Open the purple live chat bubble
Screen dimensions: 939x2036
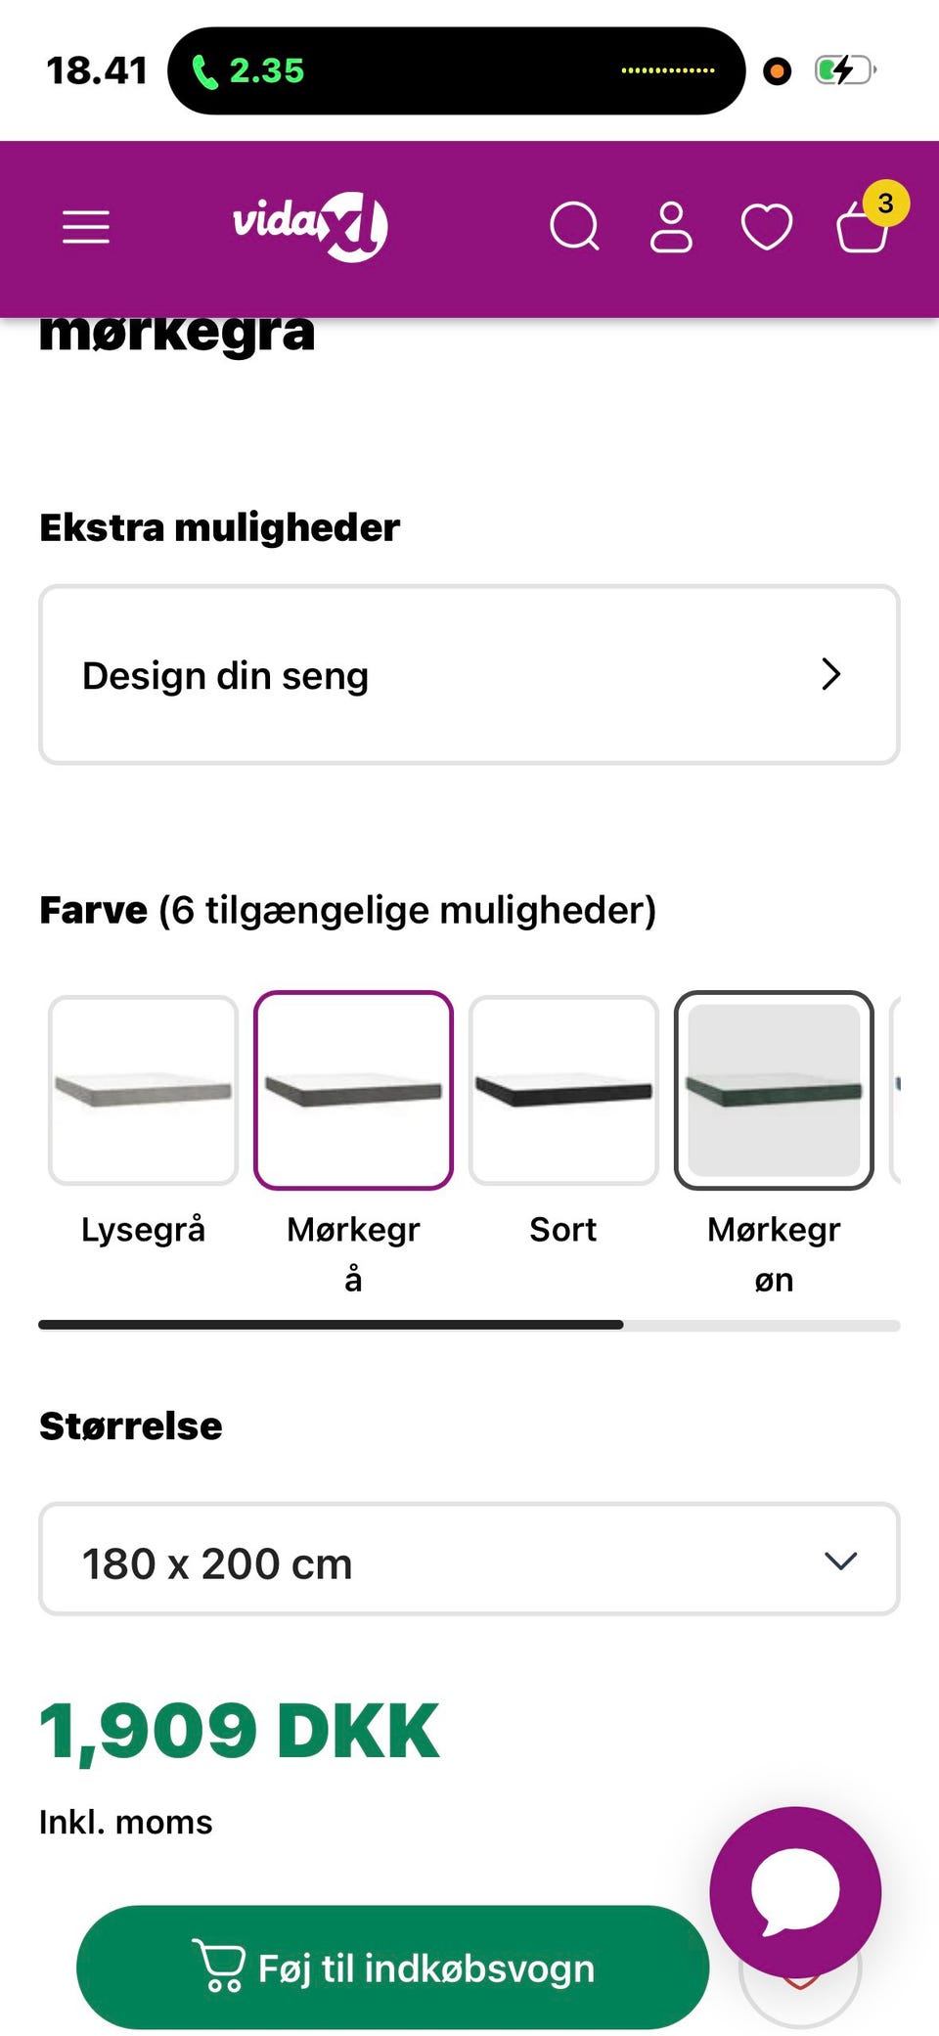point(795,1891)
